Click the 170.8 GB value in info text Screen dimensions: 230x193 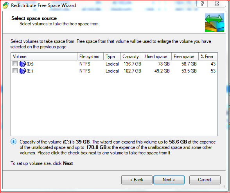tap(96, 147)
